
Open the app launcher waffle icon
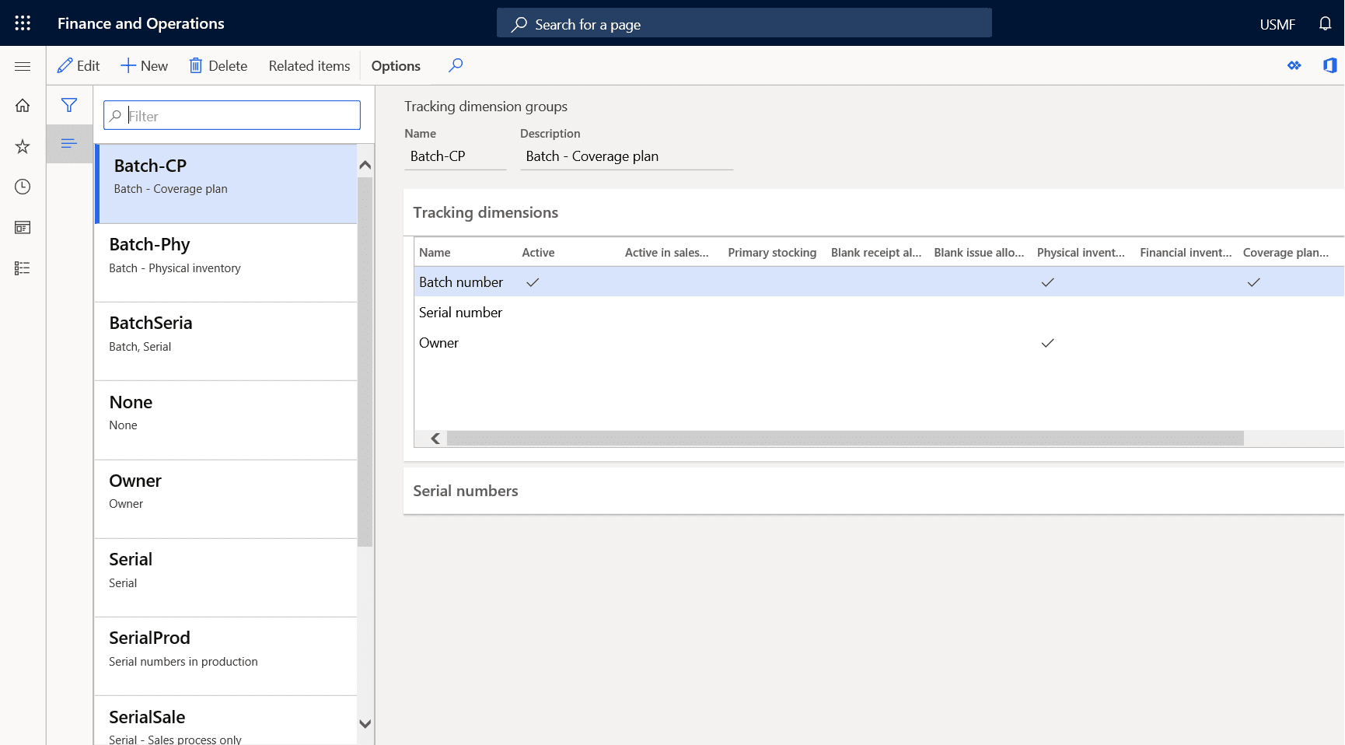coord(23,23)
